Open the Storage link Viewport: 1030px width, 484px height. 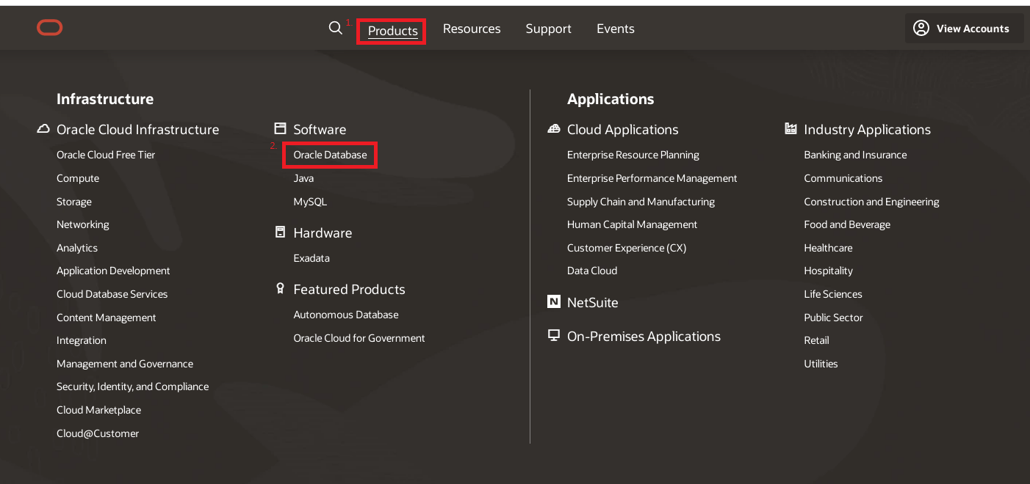(74, 202)
